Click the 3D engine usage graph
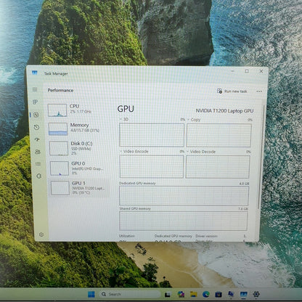302x302 pixels. click(x=152, y=135)
